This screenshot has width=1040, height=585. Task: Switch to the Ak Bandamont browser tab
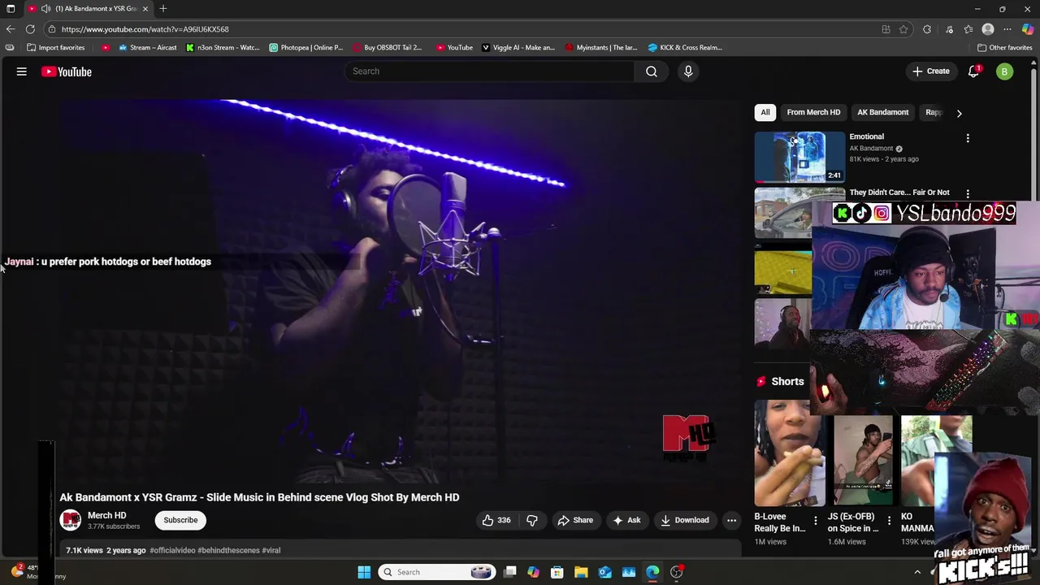point(88,9)
